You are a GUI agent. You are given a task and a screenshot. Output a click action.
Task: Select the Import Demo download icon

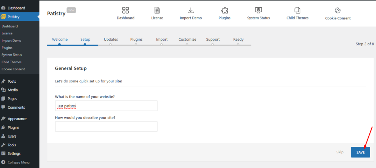click(x=191, y=10)
